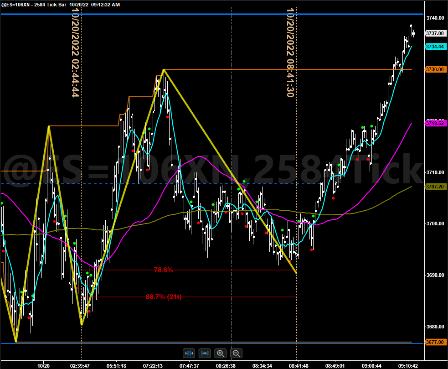This screenshot has height=369, width=448.
Task: Click the compress bar spacing icon
Action: [189, 353]
